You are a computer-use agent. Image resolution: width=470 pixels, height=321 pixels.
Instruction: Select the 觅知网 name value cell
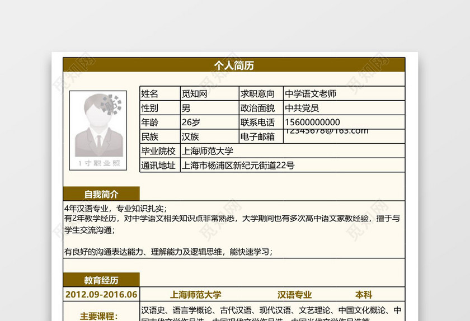pyautogui.click(x=209, y=93)
